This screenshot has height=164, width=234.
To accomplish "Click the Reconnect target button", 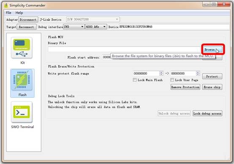I will click(x=27, y=27).
